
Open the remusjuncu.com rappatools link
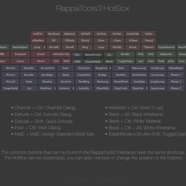coord(93,179)
